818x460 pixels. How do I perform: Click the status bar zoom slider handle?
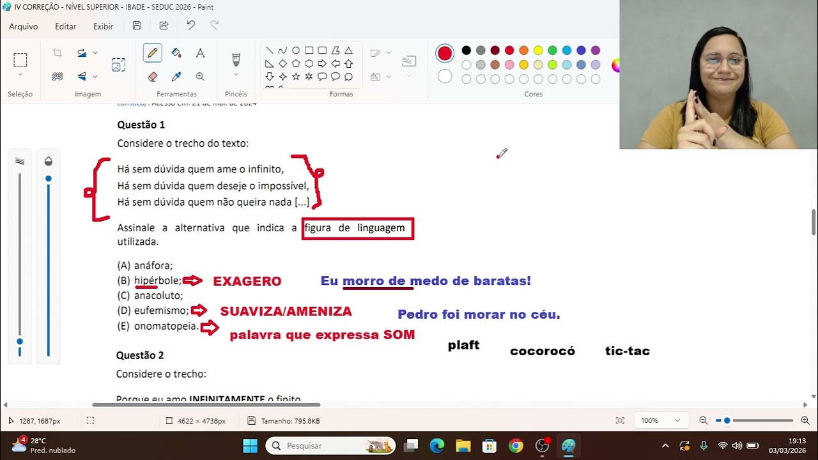[x=727, y=420]
